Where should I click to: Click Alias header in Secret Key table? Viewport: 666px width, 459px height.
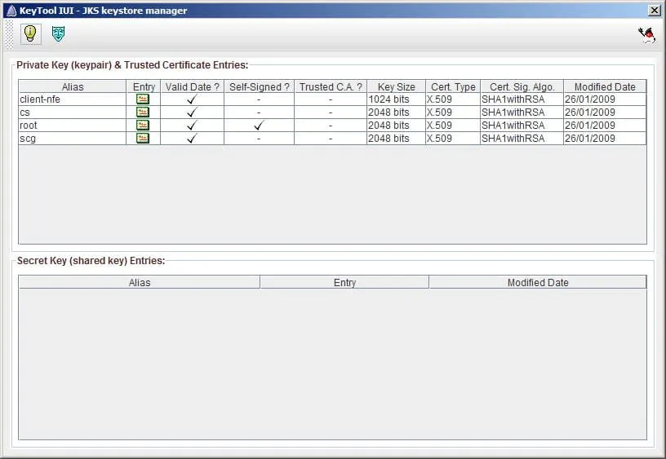click(140, 283)
